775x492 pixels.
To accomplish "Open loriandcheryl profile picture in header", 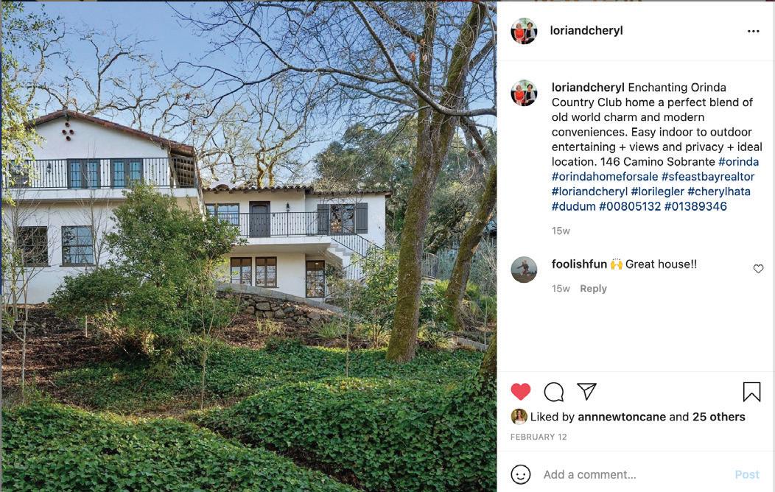I will coord(524,31).
